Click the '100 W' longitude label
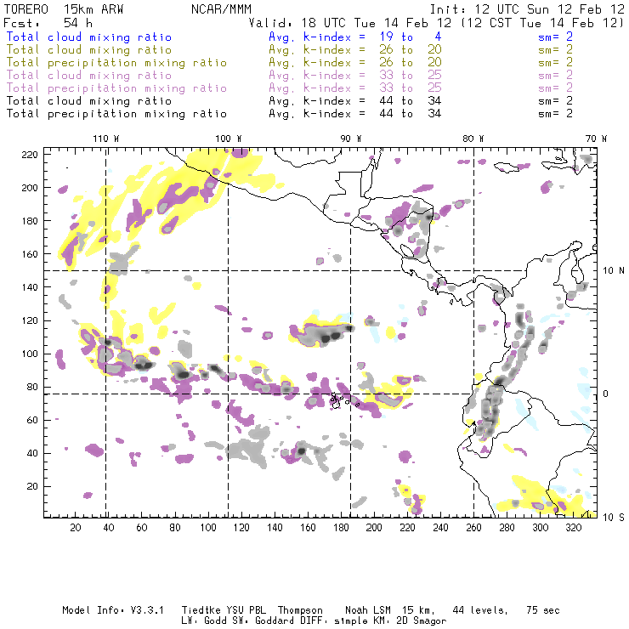The image size is (629, 629). pos(229,139)
